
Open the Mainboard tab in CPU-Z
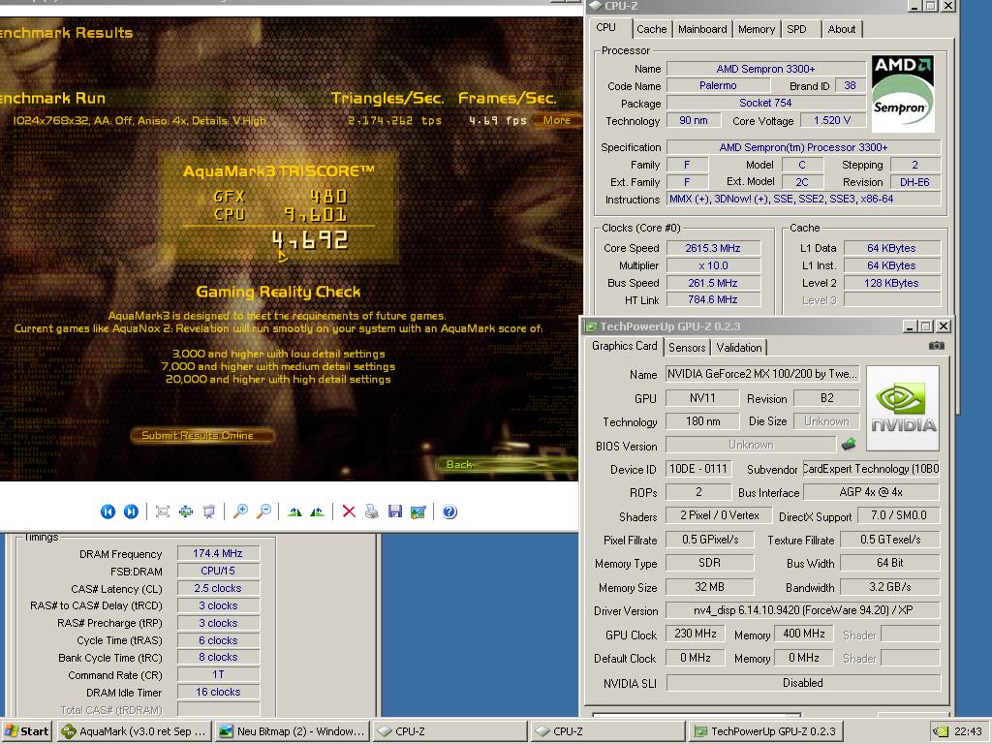(702, 29)
